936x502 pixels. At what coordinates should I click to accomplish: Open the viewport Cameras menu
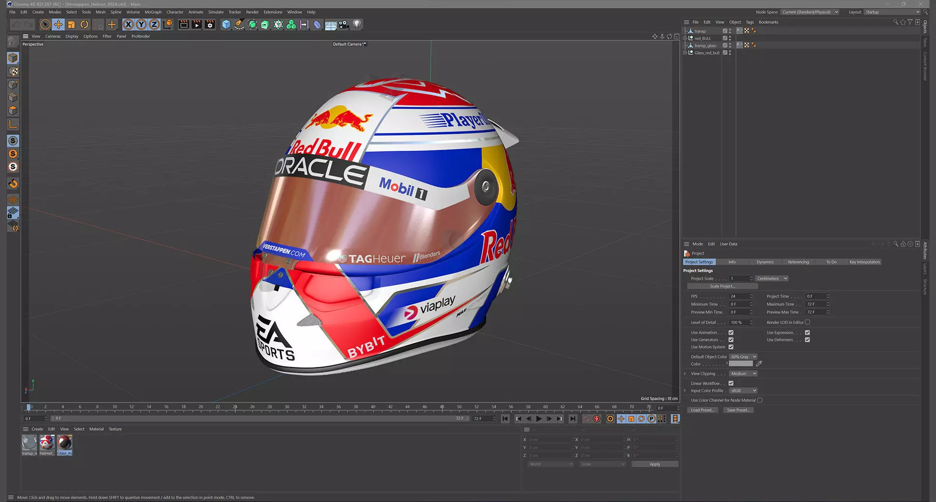click(53, 37)
